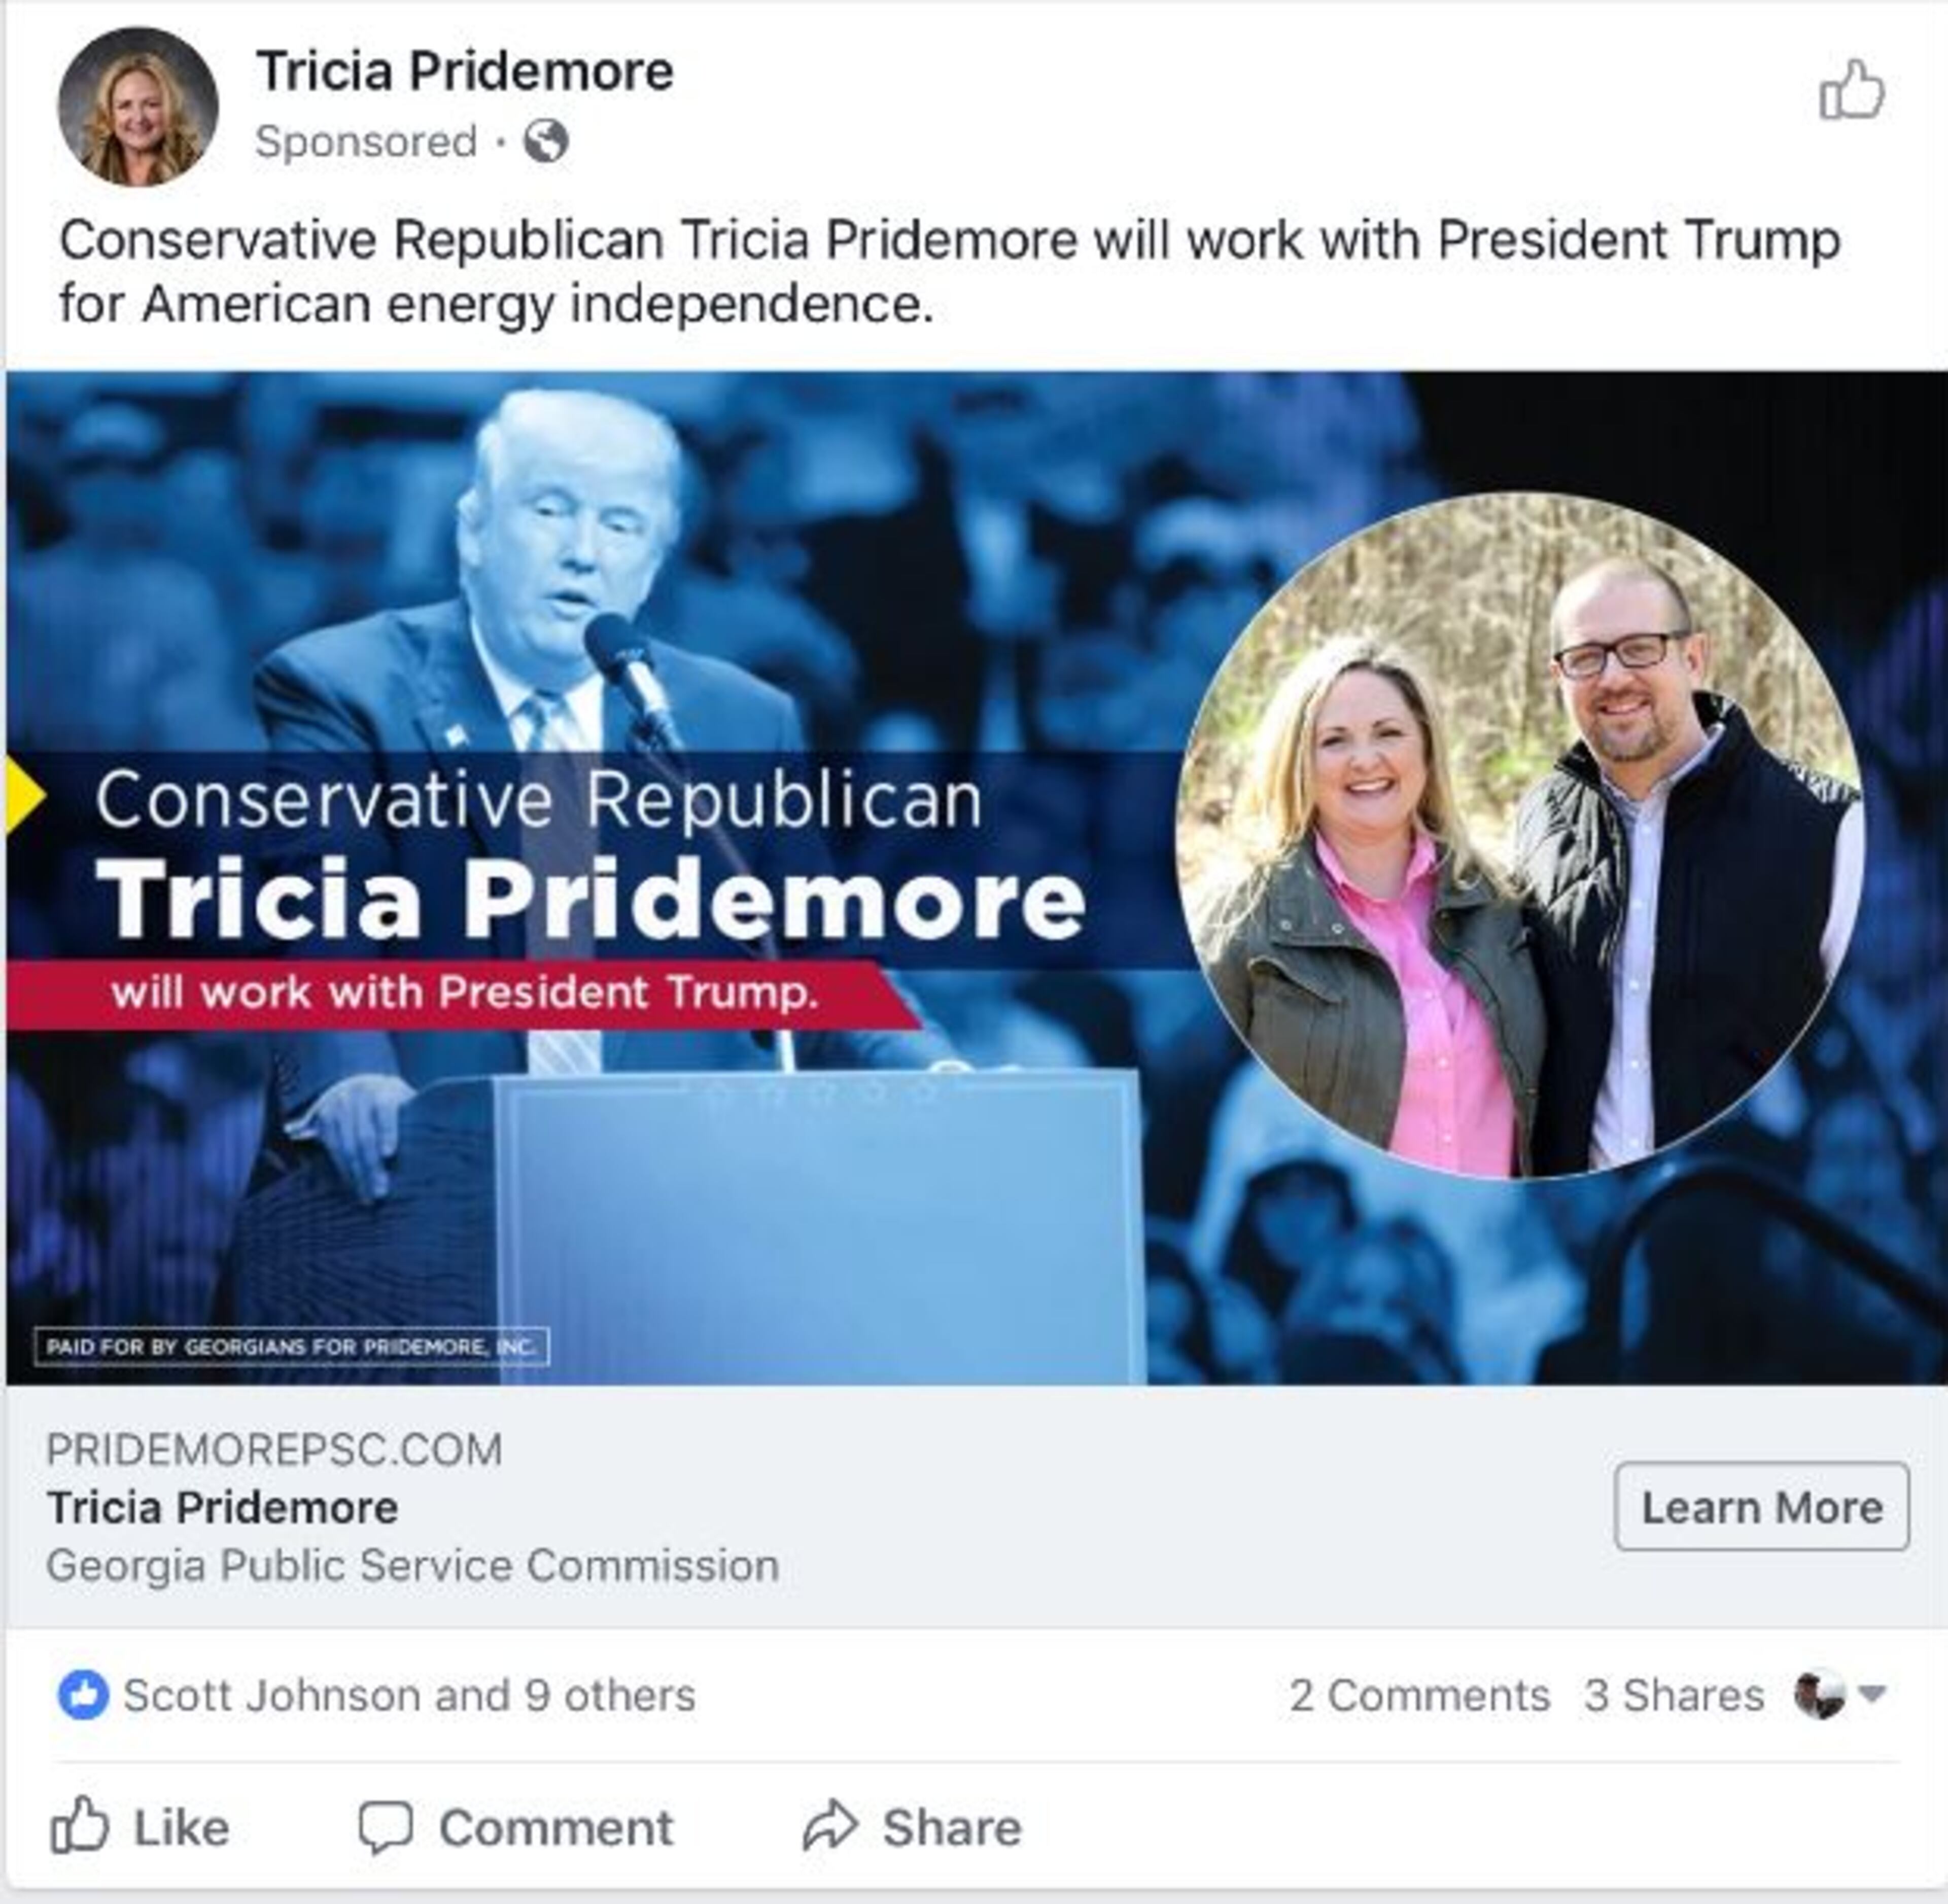Screen dimensions: 1948x1904
Task: Expand the post-as profile dropdown arrow
Action: point(1872,1694)
